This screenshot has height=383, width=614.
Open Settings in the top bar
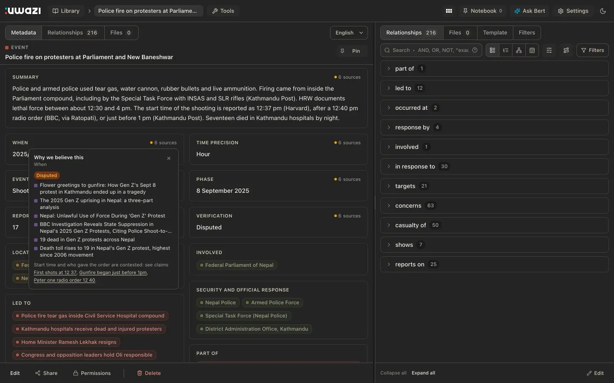point(573,11)
